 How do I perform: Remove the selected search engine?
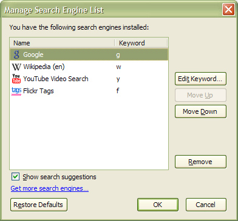[200, 162]
